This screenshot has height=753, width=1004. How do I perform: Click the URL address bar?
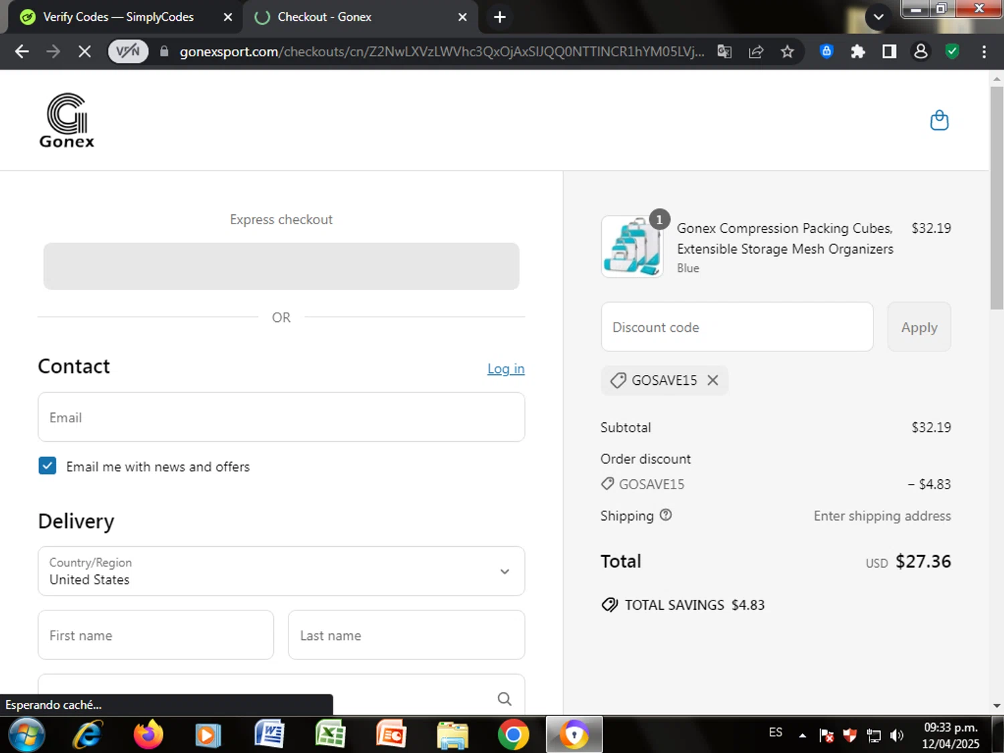click(442, 52)
